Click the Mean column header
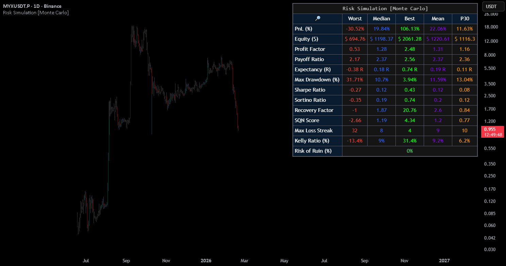This screenshot has height=266, width=506. point(438,19)
